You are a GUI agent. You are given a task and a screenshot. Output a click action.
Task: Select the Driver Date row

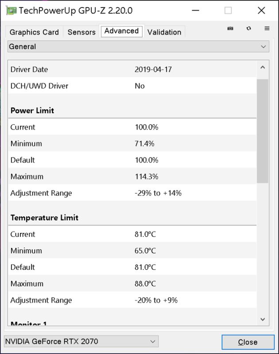pyautogui.click(x=132, y=69)
